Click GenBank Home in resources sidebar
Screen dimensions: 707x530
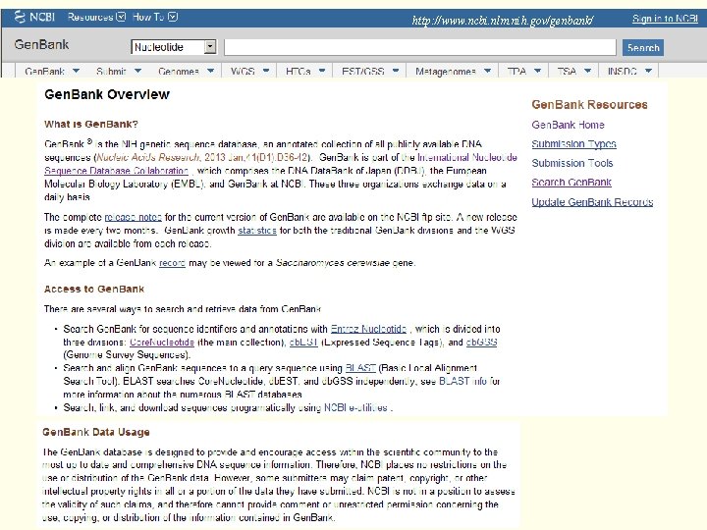(x=568, y=125)
